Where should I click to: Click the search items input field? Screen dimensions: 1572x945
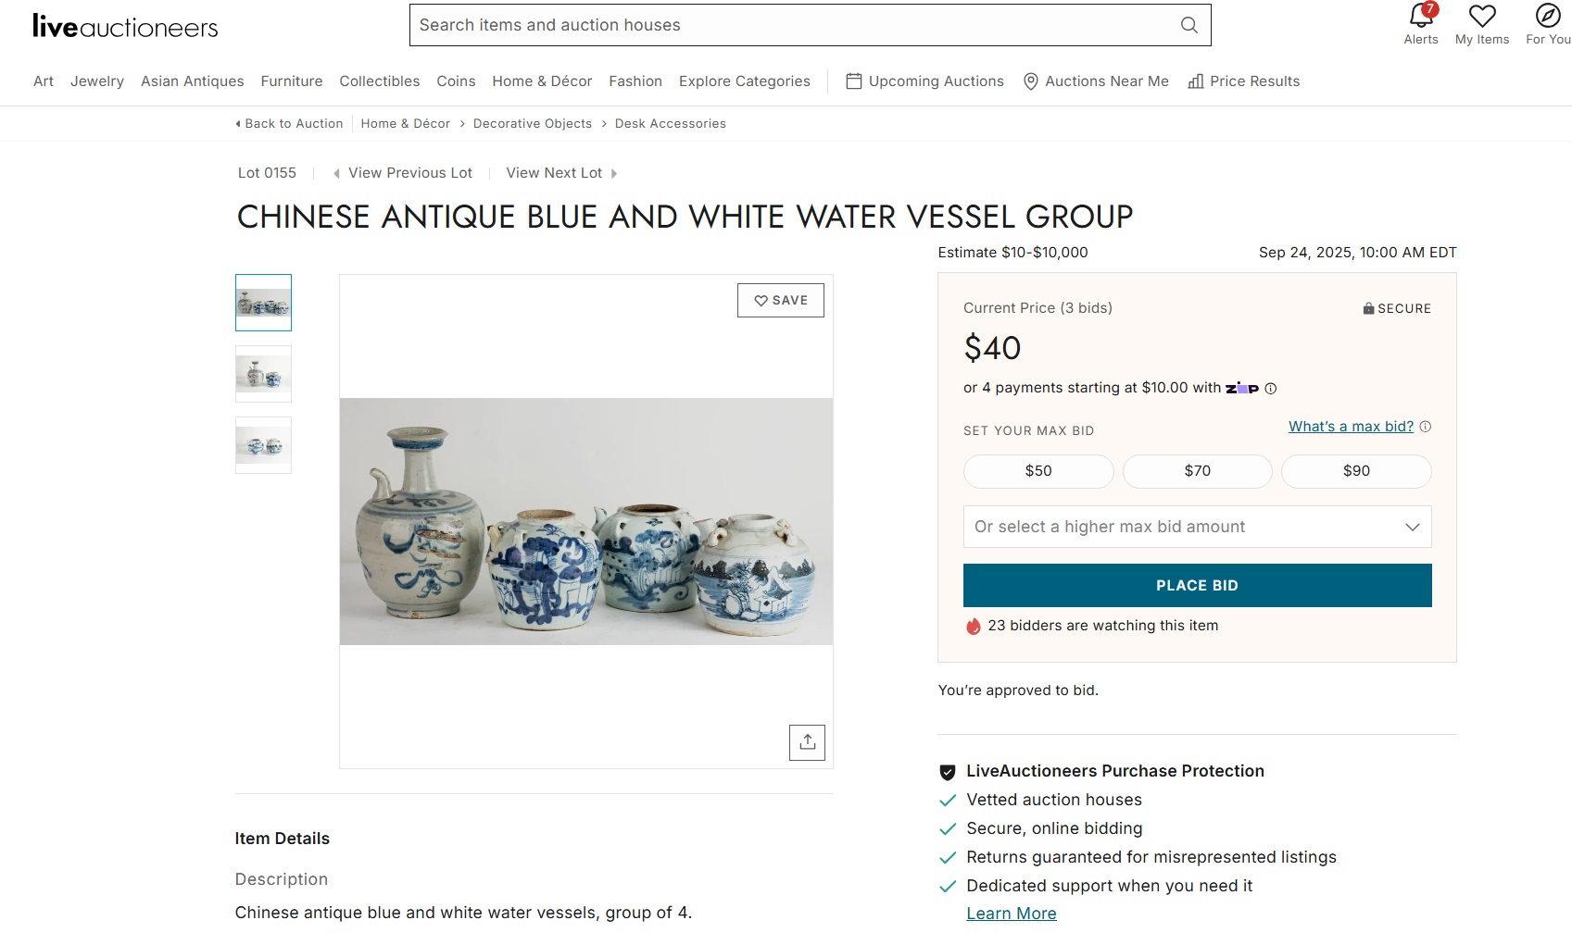tap(795, 25)
